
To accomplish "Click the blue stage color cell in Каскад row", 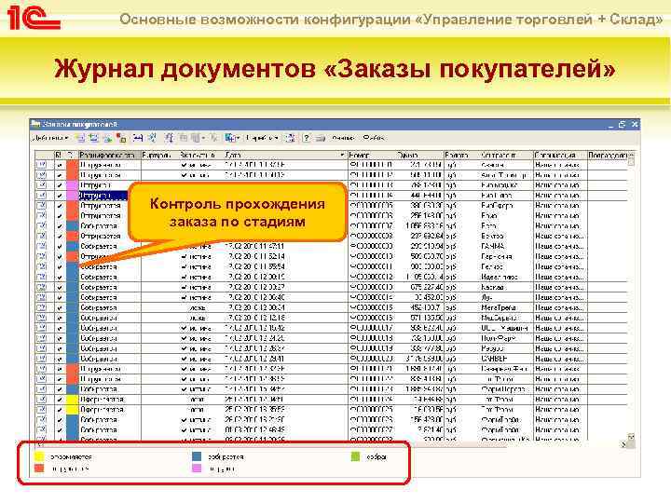I will [73, 287].
